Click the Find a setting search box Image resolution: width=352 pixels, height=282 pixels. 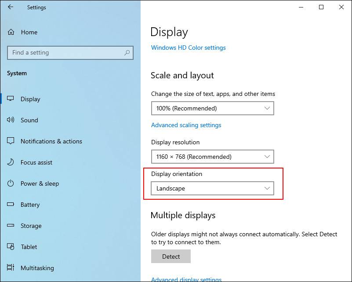70,52
